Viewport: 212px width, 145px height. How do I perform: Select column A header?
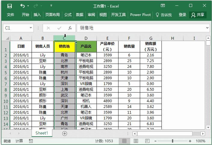coord(21,38)
